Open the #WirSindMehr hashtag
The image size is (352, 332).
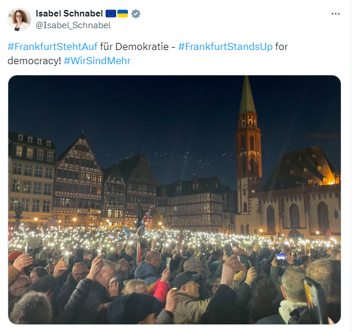[x=97, y=61]
